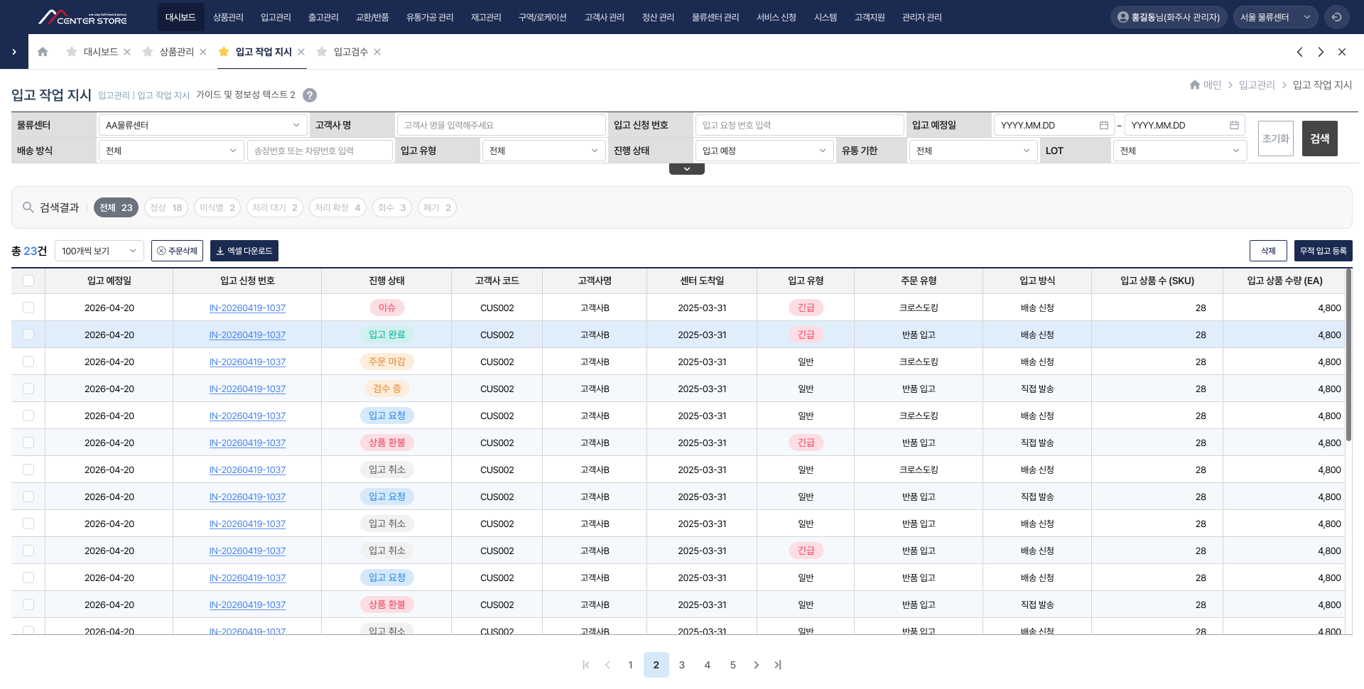Expand the search filter panel chevron
Image resolution: width=1364 pixels, height=689 pixels.
pyautogui.click(x=687, y=169)
